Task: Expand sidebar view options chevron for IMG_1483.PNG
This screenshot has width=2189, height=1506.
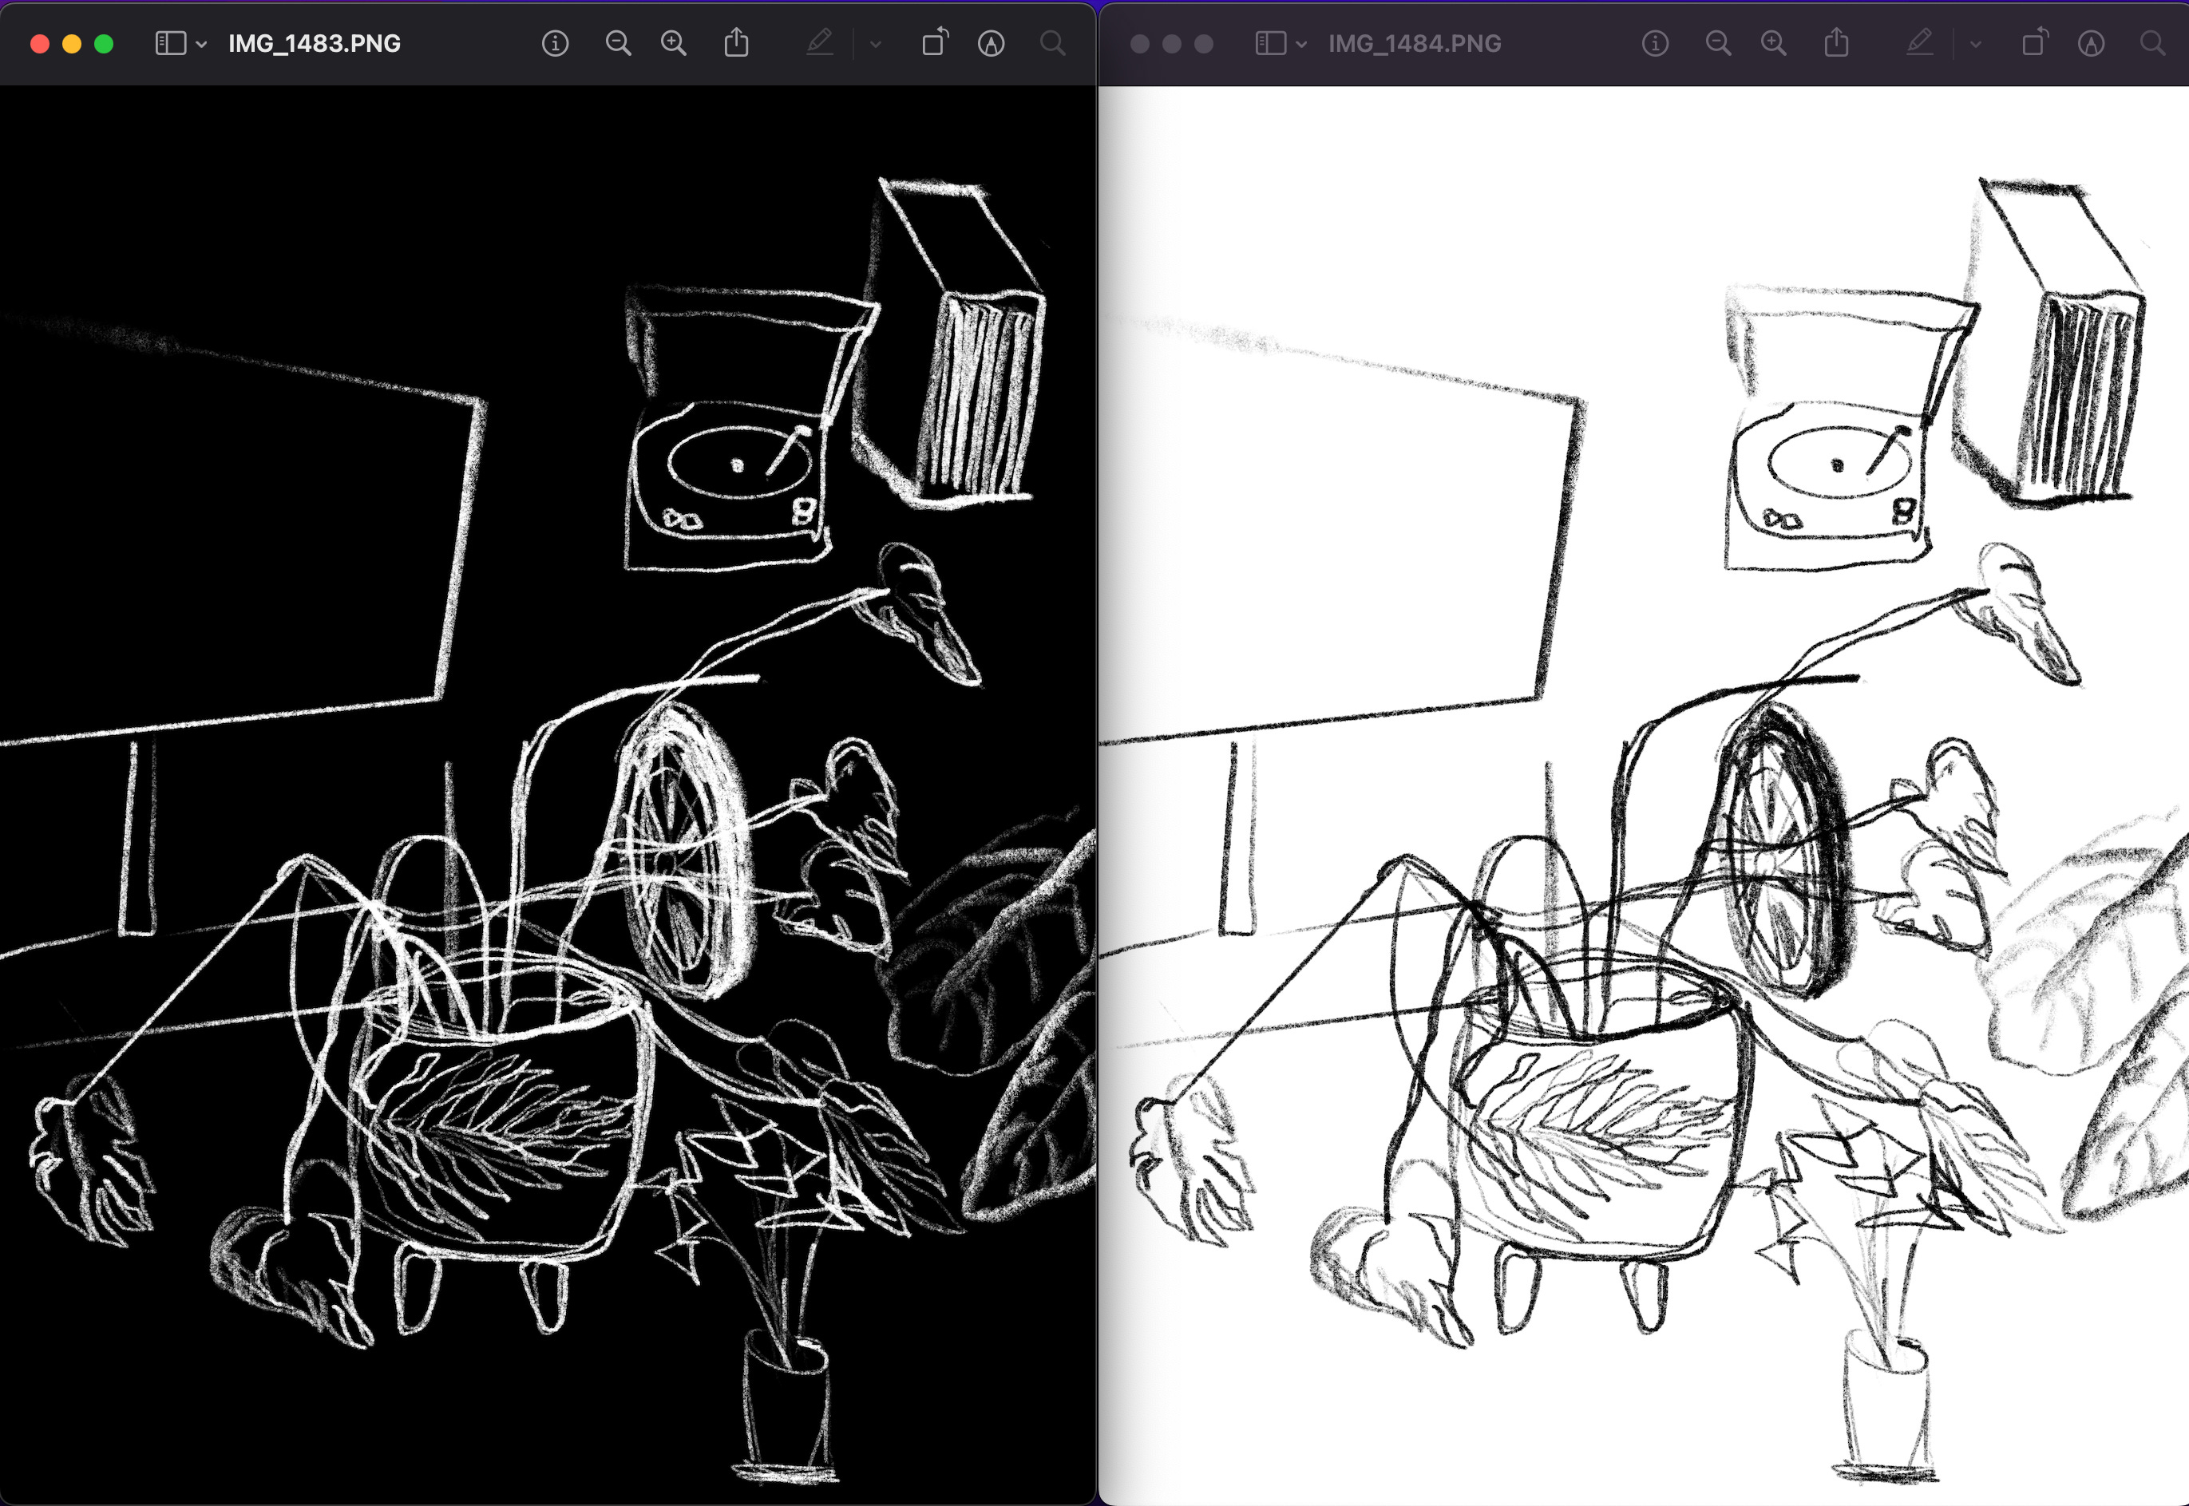Action: [201, 45]
